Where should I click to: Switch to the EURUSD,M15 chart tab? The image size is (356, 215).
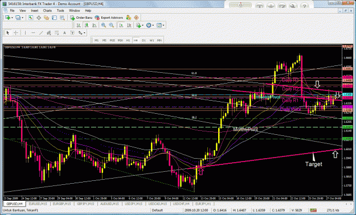(38, 204)
